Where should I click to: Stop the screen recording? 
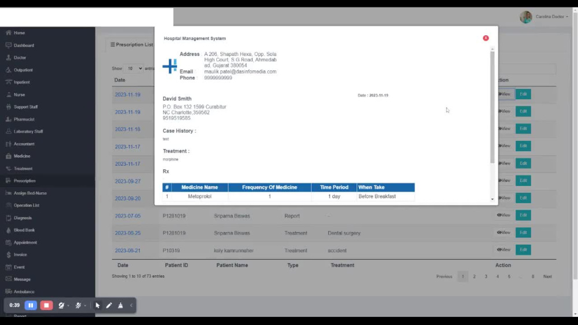coord(46,305)
